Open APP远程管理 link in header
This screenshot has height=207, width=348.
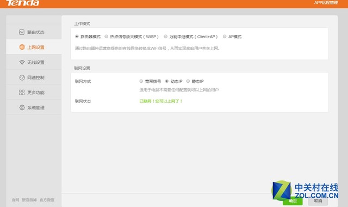point(326,3)
